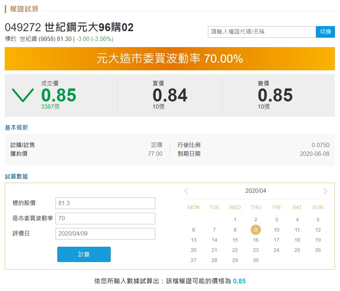Image resolution: width=340 pixels, height=291 pixels.
Task: Select April 12 on the calendar
Action: coord(318,230)
